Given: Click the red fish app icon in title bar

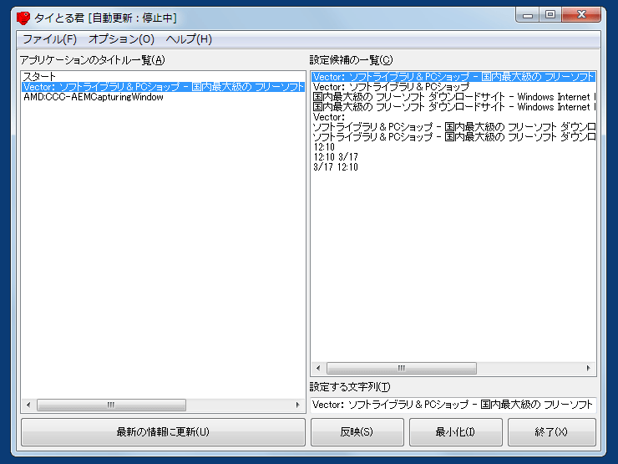Looking at the screenshot, I should tap(23, 18).
